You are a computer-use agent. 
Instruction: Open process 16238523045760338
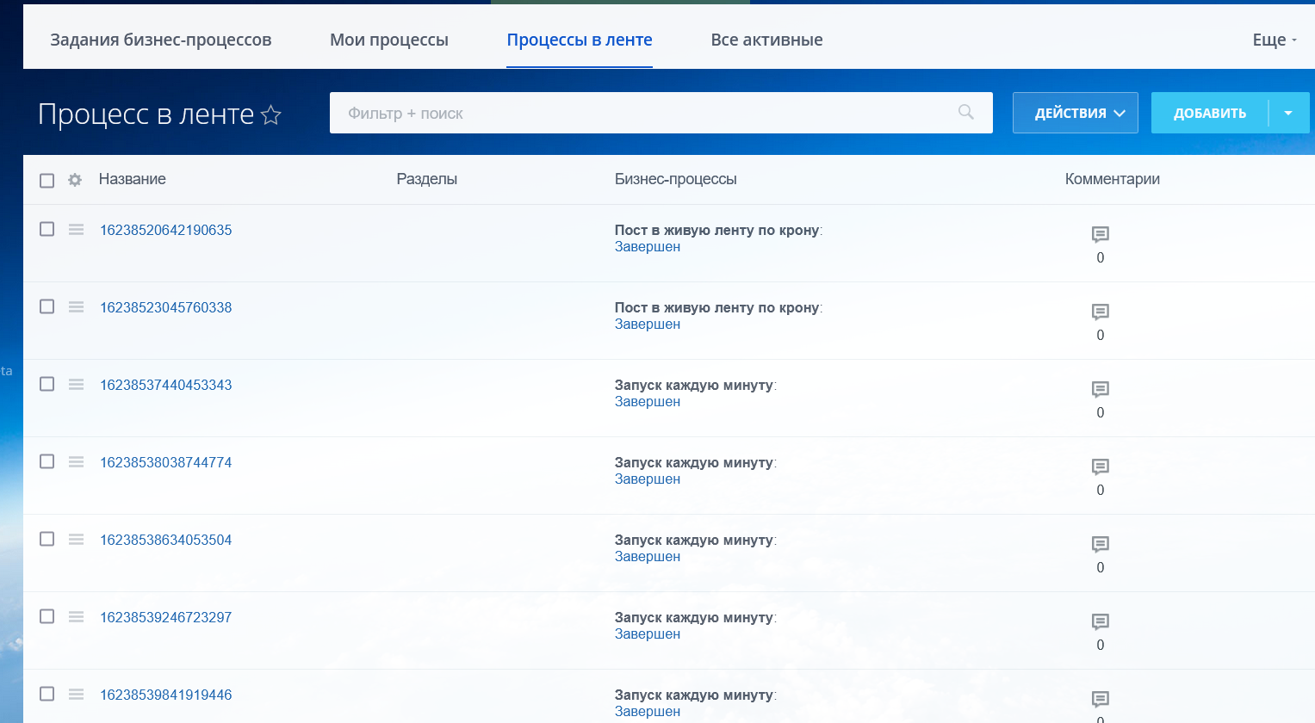click(x=166, y=307)
